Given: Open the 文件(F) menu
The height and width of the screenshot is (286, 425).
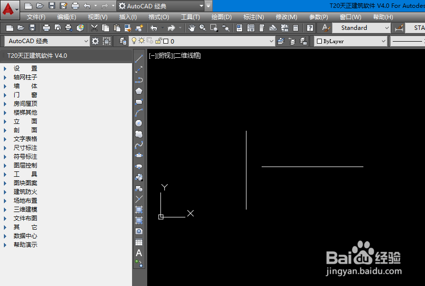Looking at the screenshot, I should [x=36, y=17].
